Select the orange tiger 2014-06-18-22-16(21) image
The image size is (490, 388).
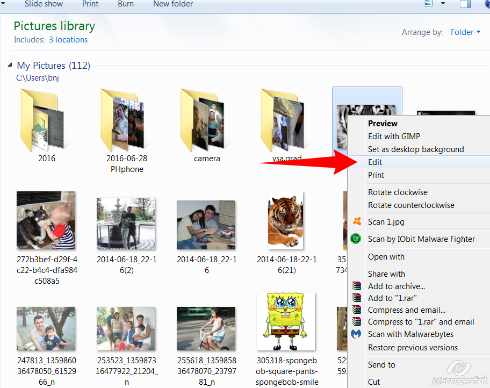(286, 220)
